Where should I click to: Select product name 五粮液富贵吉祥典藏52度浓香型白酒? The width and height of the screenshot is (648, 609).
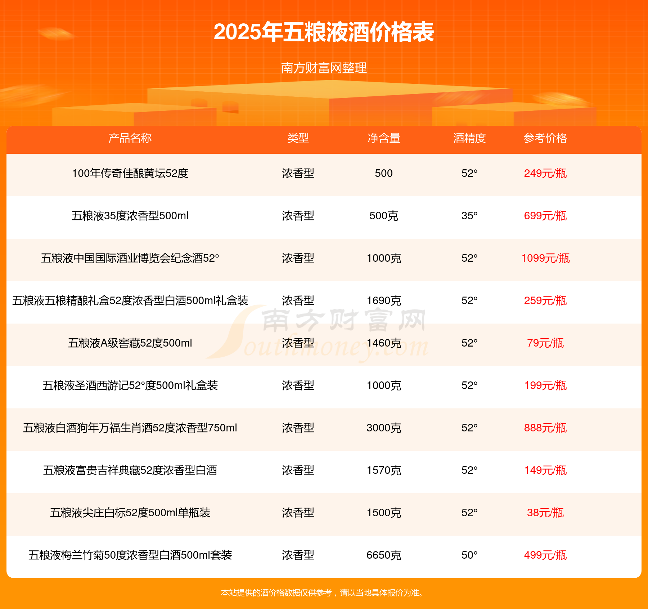click(130, 470)
